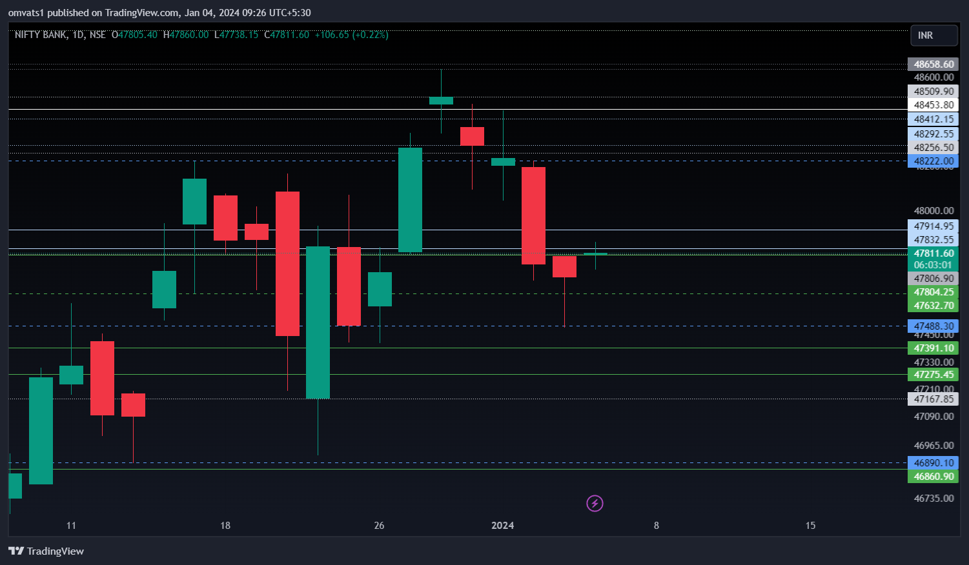Screen dimensions: 969x565
Task: Select the 47330.00 axis price
Action: 933,362
